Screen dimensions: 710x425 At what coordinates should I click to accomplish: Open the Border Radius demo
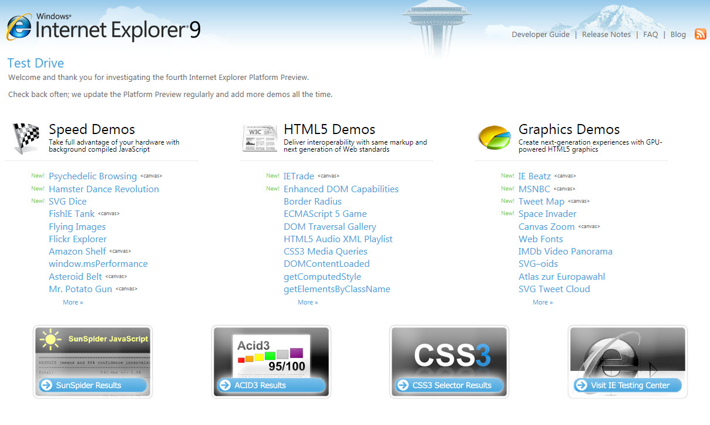(x=312, y=201)
